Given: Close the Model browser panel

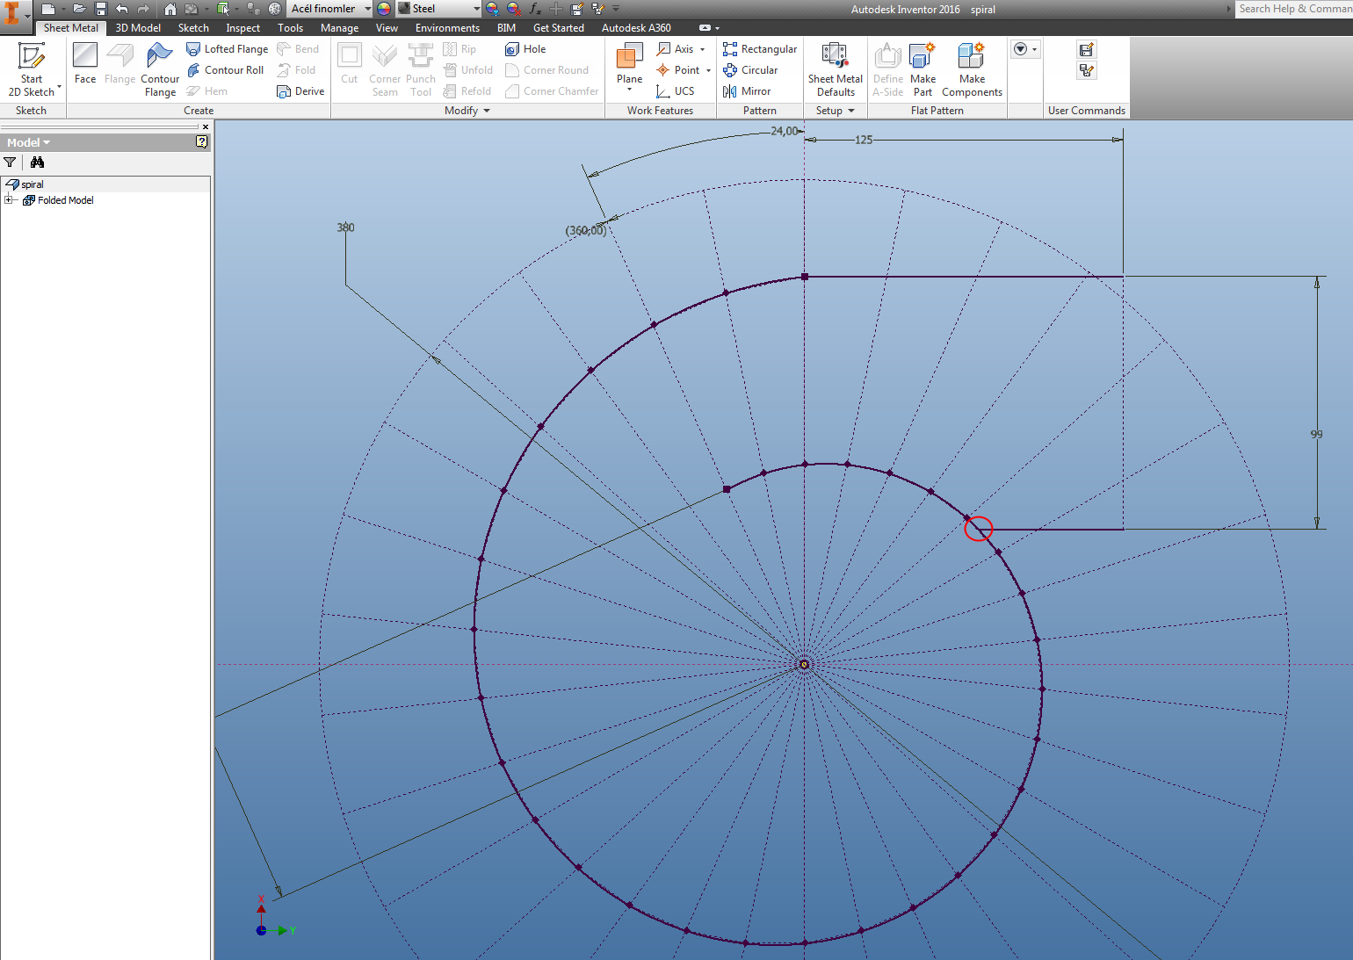Looking at the screenshot, I should pos(206,126).
